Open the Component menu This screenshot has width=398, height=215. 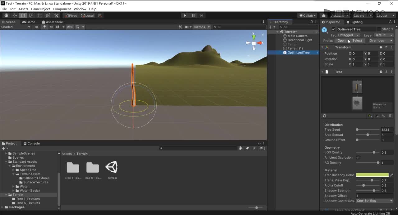coord(62,9)
